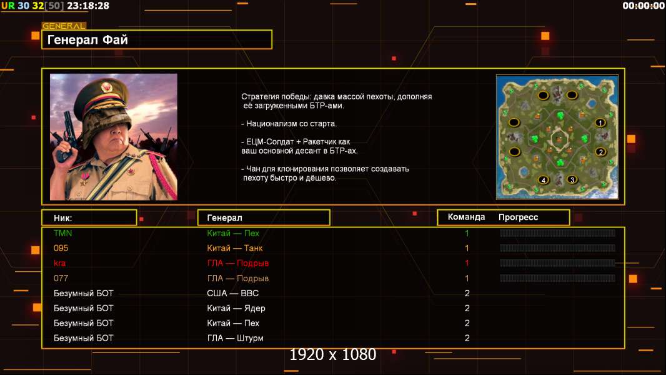Click the 'ЕЦМ-Солдат + Ракетчик' tip
This screenshot has width=666, height=375.
coord(299,146)
